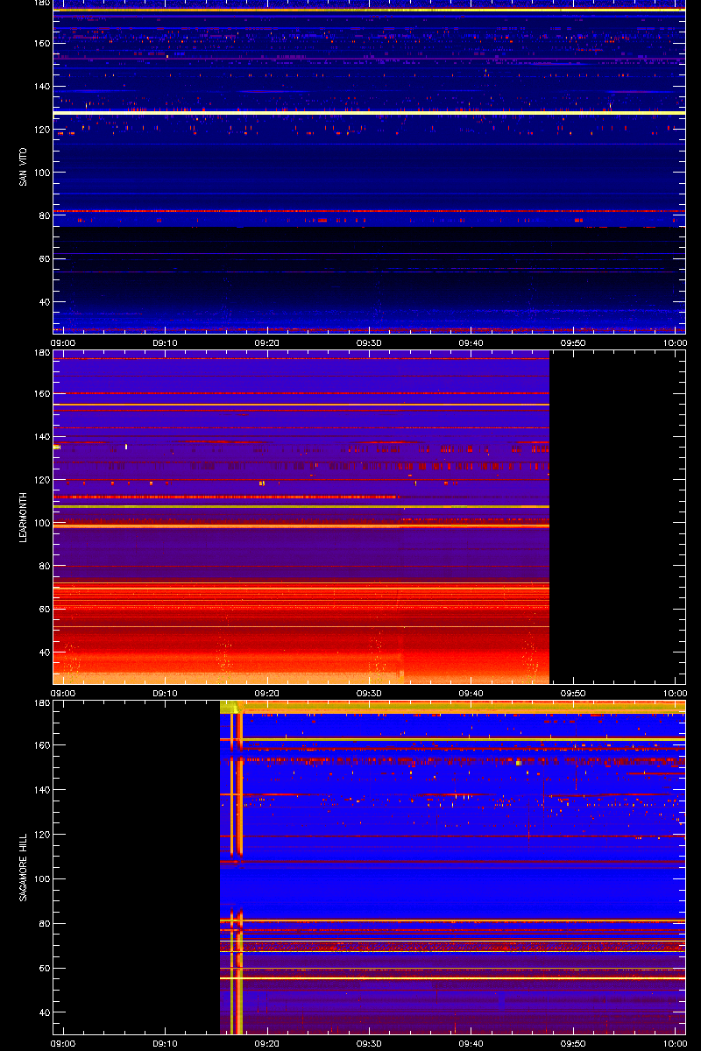
Task: Pick the 80 frequency tick on Sagamore Hill axis
Action: pyautogui.click(x=43, y=923)
